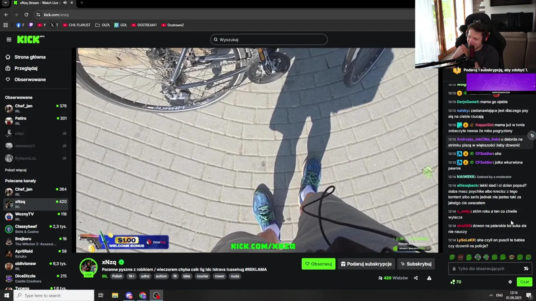Open File Explorer from taskbar
536x301 pixels.
click(115, 296)
